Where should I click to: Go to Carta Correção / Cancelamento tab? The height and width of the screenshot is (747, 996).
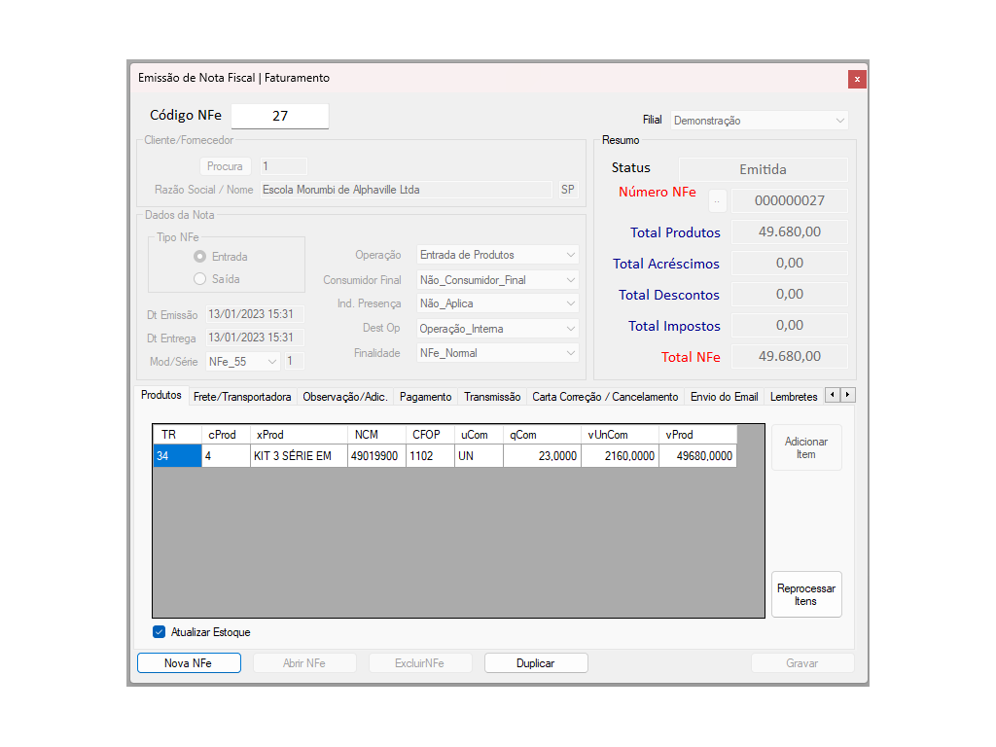coord(605,397)
